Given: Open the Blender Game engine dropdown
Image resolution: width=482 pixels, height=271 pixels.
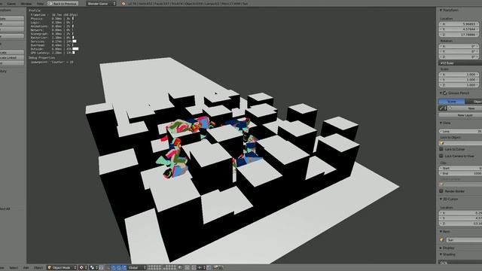Looking at the screenshot, I should pos(101,3).
